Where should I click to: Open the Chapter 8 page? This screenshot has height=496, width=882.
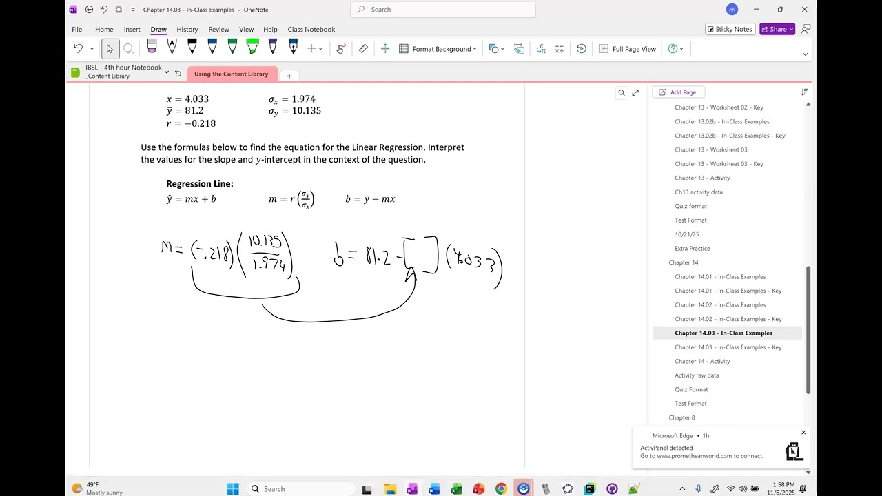click(x=681, y=418)
